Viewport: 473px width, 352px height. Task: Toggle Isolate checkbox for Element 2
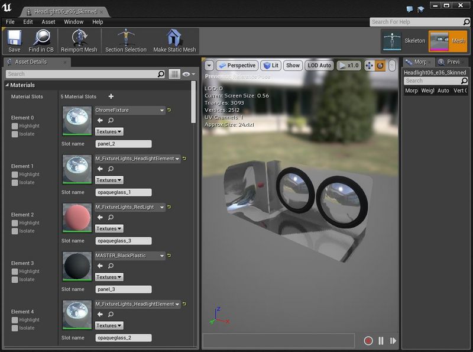[15, 231]
